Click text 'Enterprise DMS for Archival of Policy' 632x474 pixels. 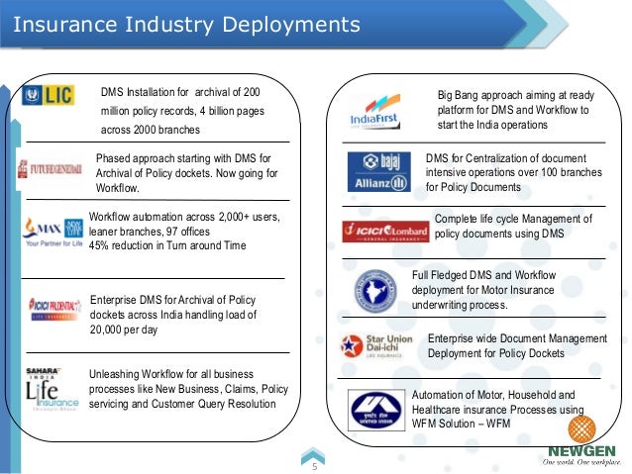tap(173, 300)
